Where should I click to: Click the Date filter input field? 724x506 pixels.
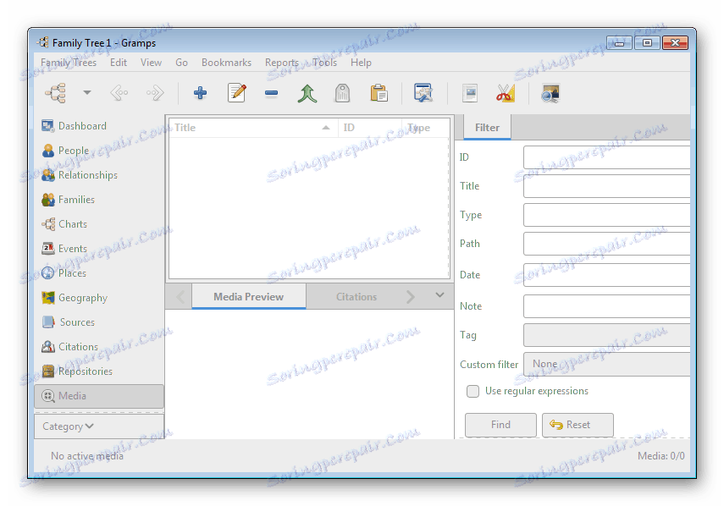click(606, 275)
